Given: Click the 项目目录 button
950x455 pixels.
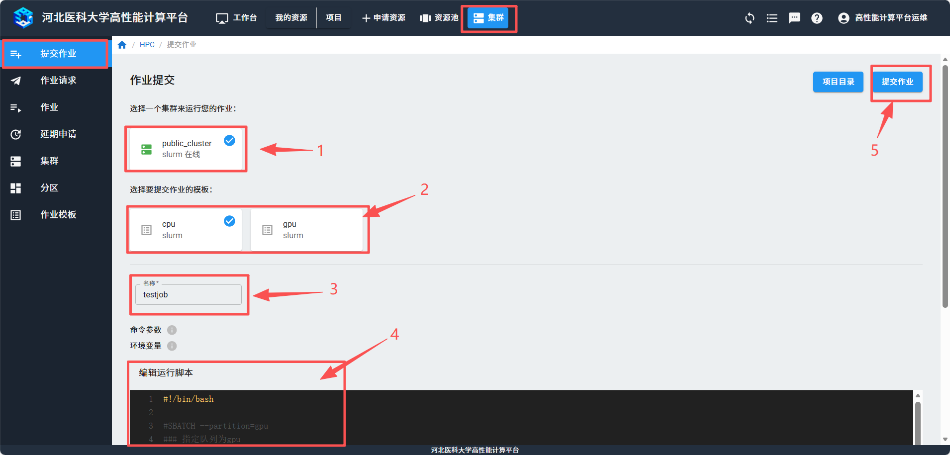Looking at the screenshot, I should tap(838, 82).
